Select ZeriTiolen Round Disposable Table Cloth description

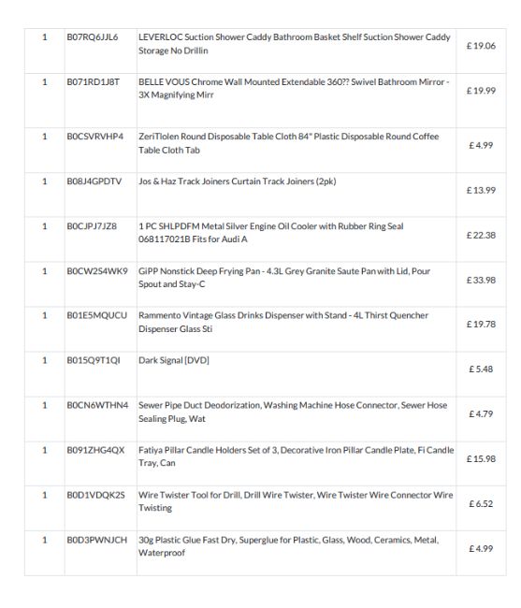(288, 143)
